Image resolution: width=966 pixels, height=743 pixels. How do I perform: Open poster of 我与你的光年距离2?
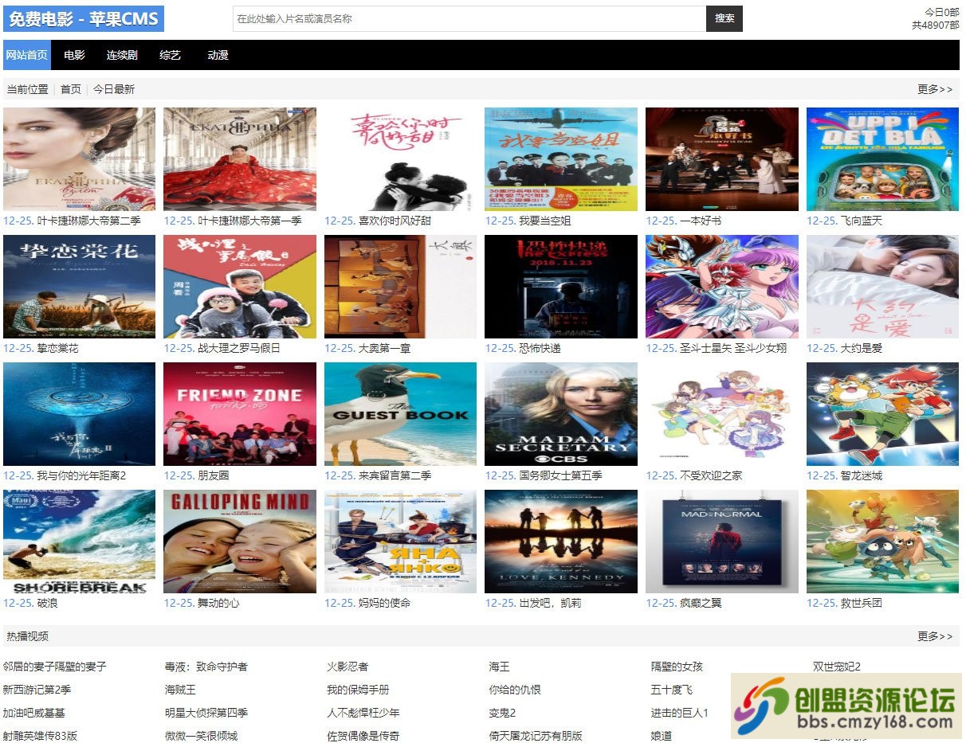(80, 414)
